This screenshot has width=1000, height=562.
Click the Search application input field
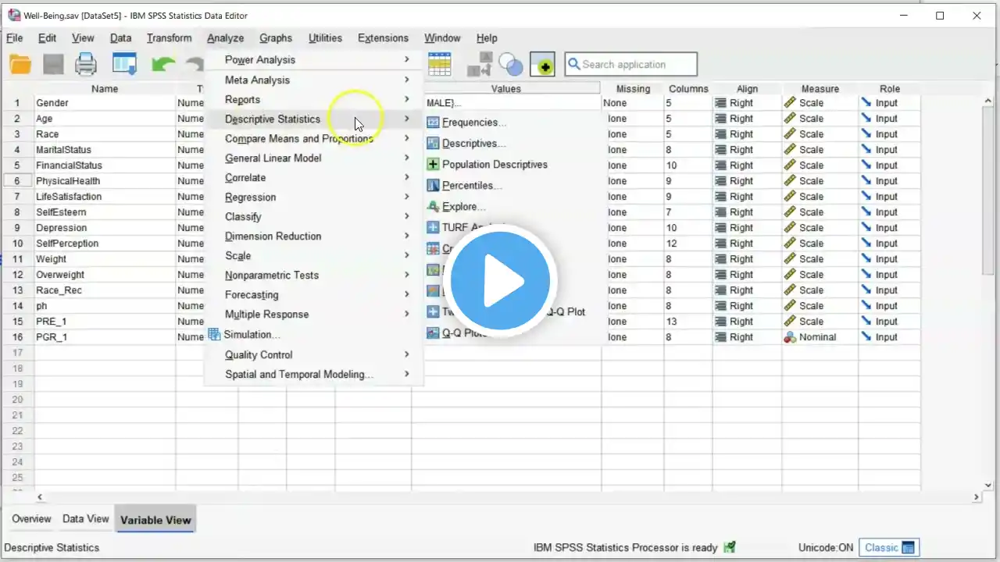630,64
